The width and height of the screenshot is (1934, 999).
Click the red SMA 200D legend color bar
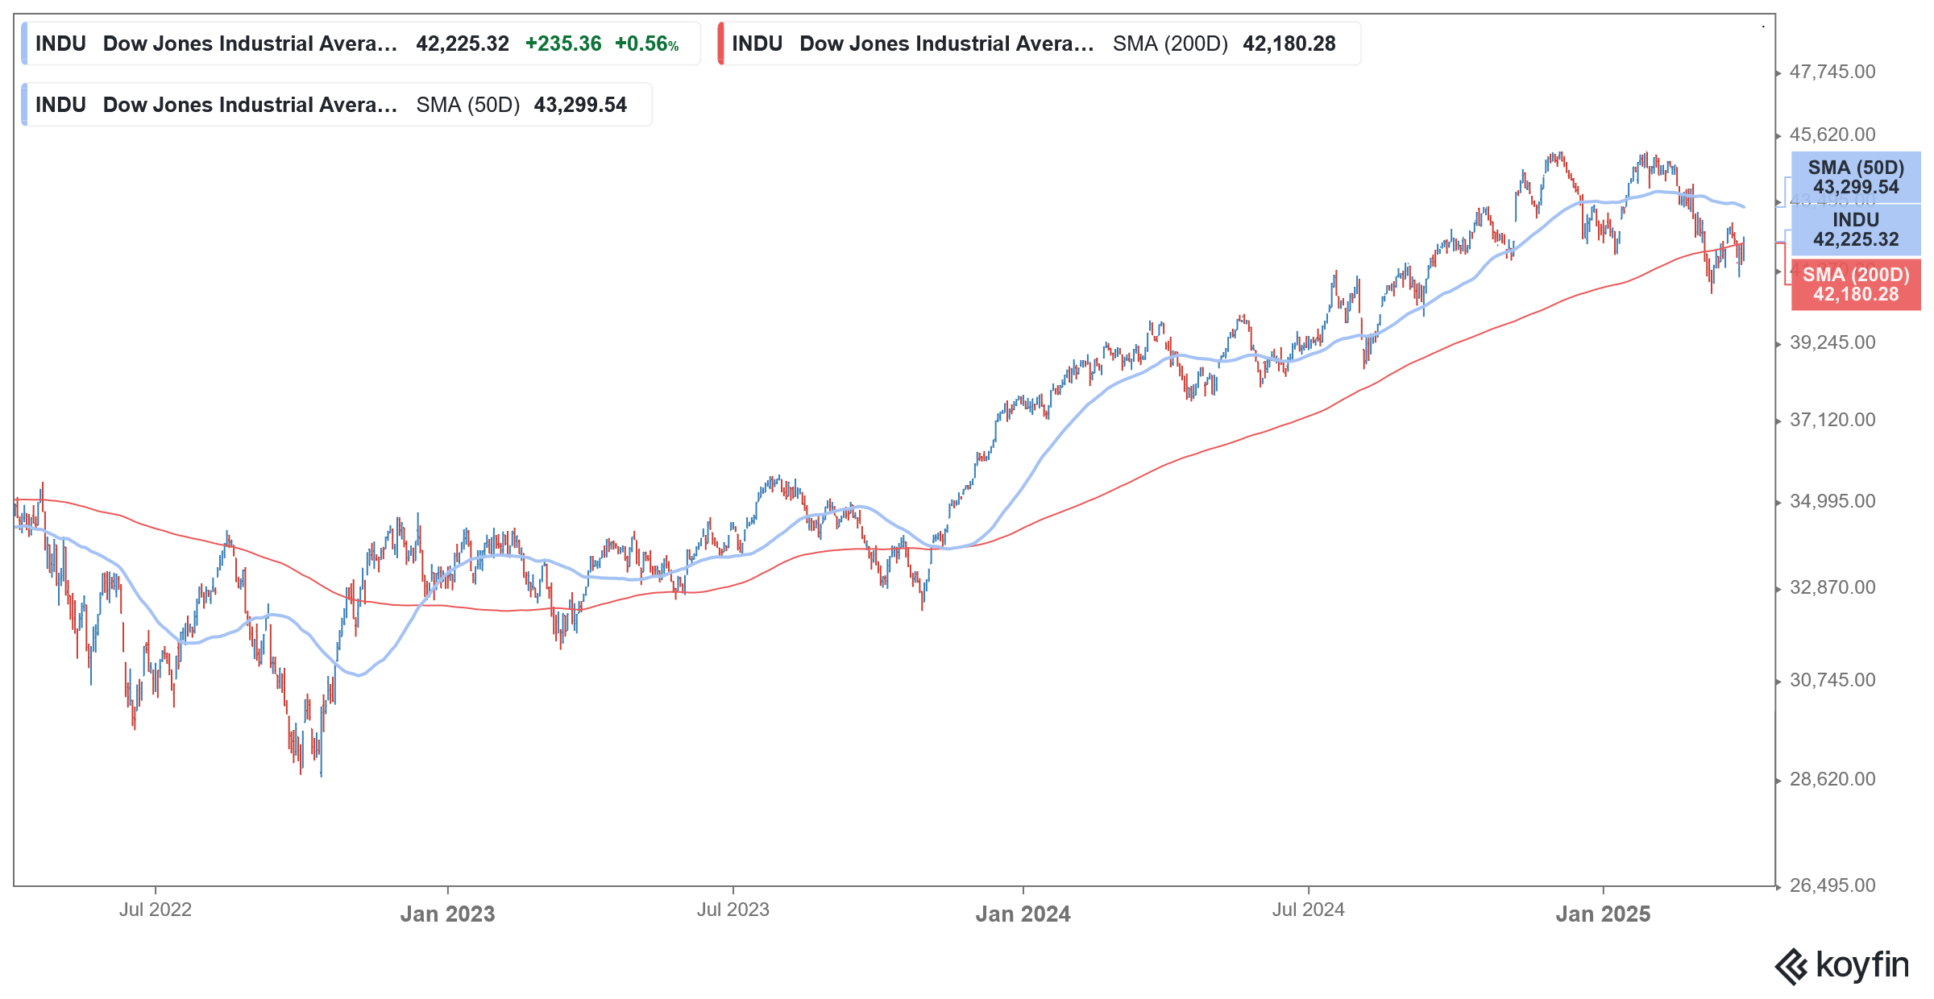pyautogui.click(x=721, y=44)
